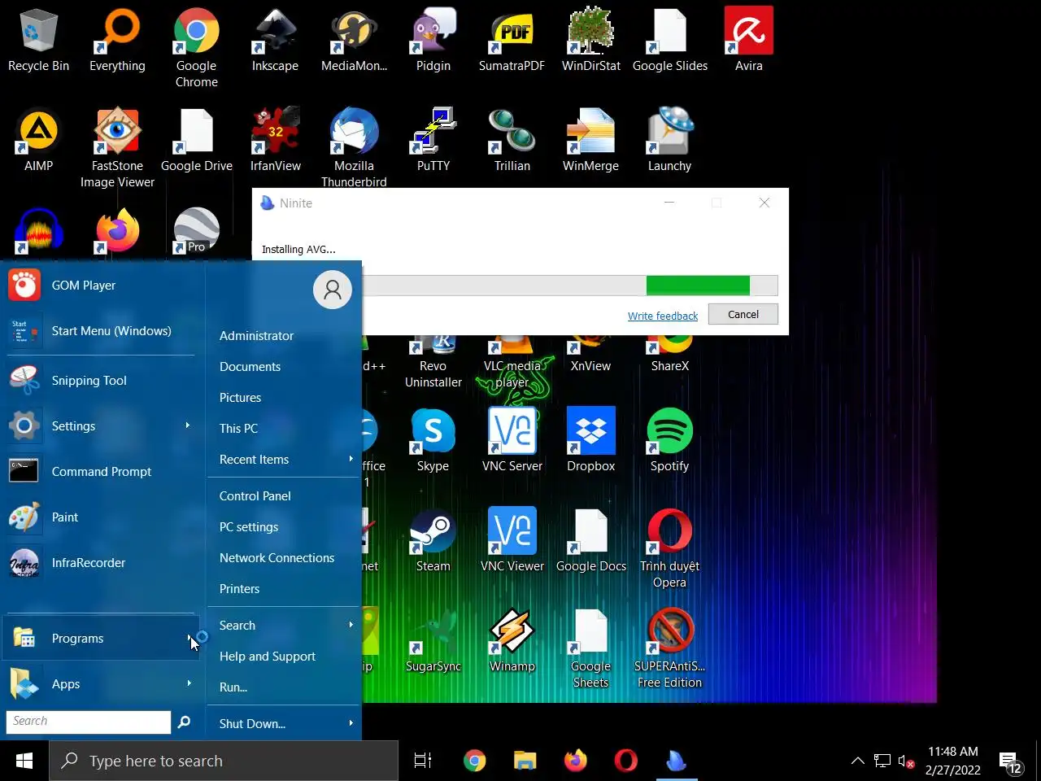Select the MediaMonkey desktop shortcut
Screen dimensions: 1041x781
(354, 41)
